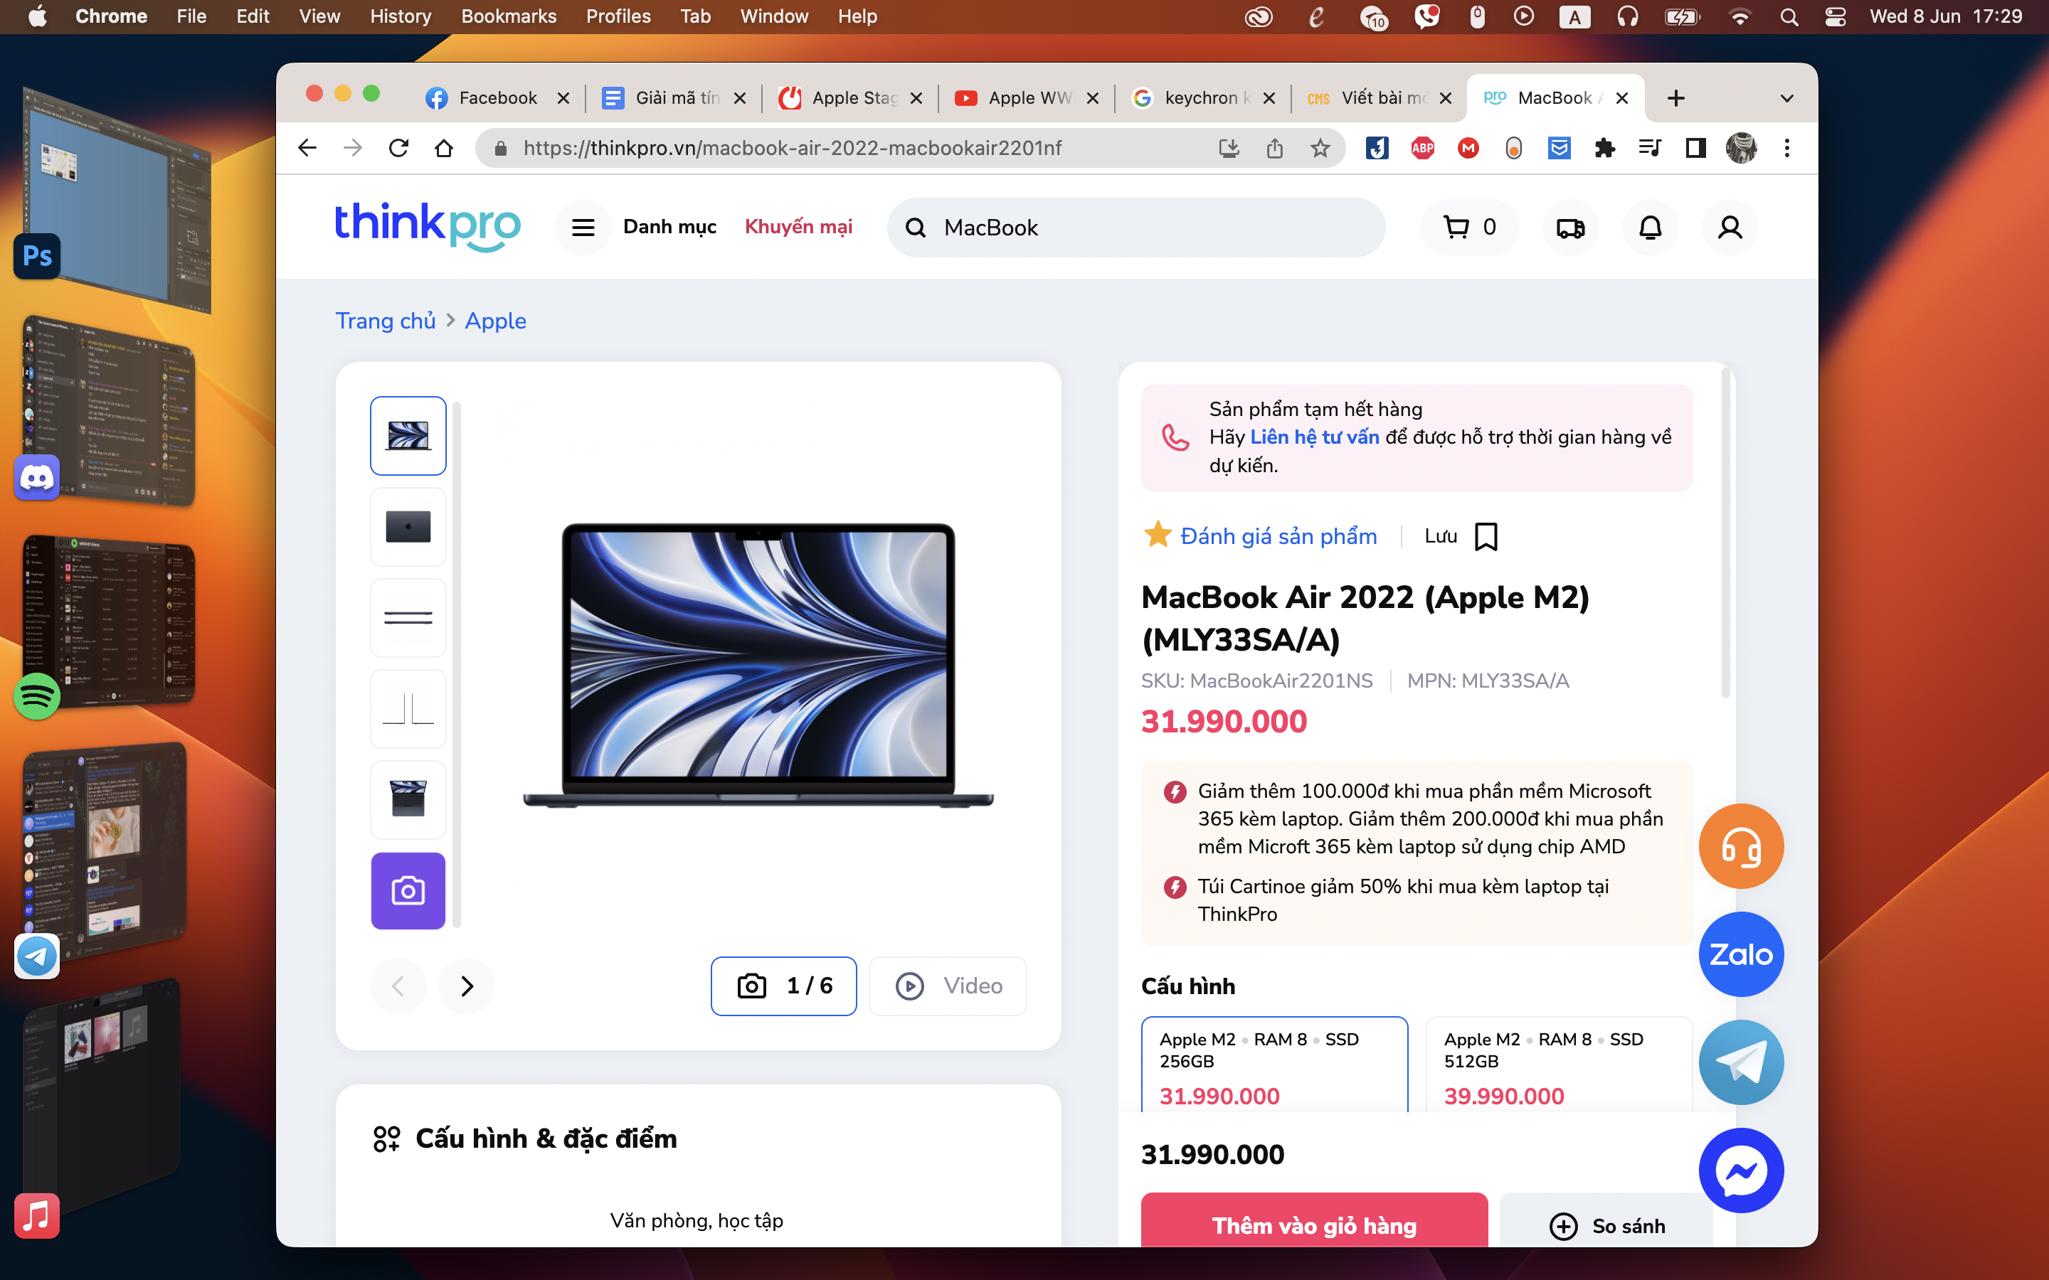Open Chrome extensions puzzle icon
This screenshot has height=1280, width=2049.
tap(1604, 148)
